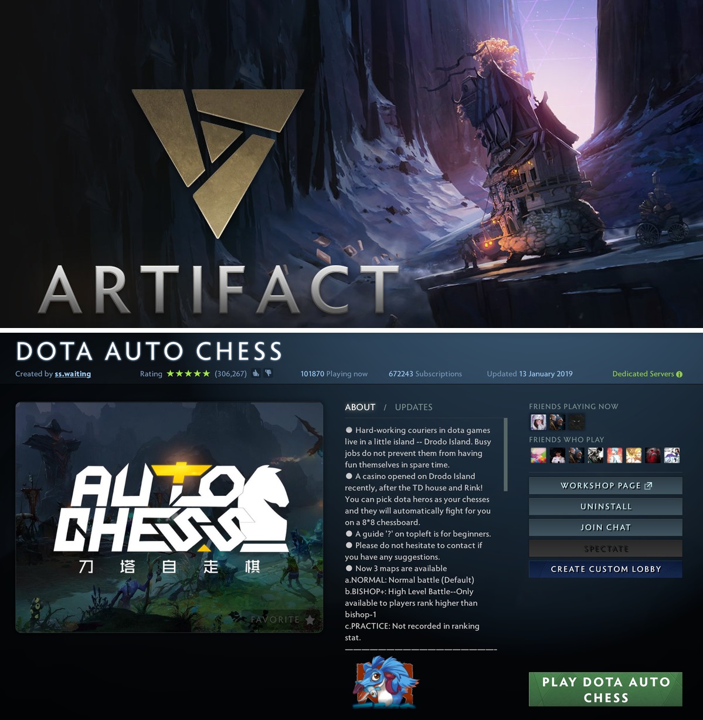Click the thumbs up rating icon

tap(256, 373)
